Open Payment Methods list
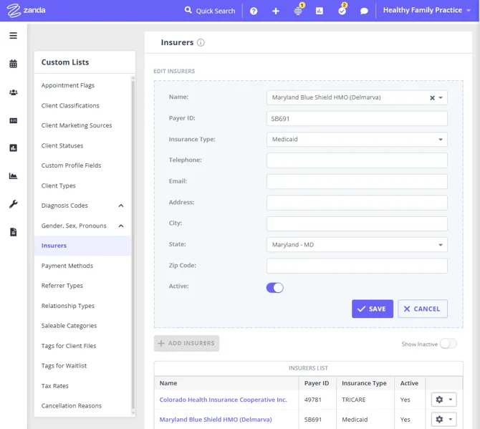480x429 pixels. tap(67, 266)
